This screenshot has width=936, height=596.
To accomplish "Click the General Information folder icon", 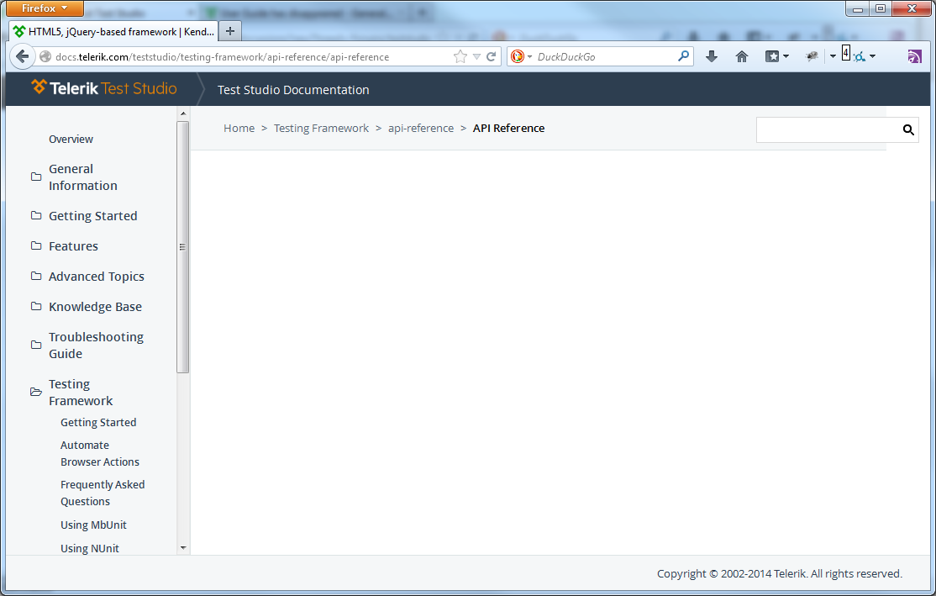I will pos(36,177).
